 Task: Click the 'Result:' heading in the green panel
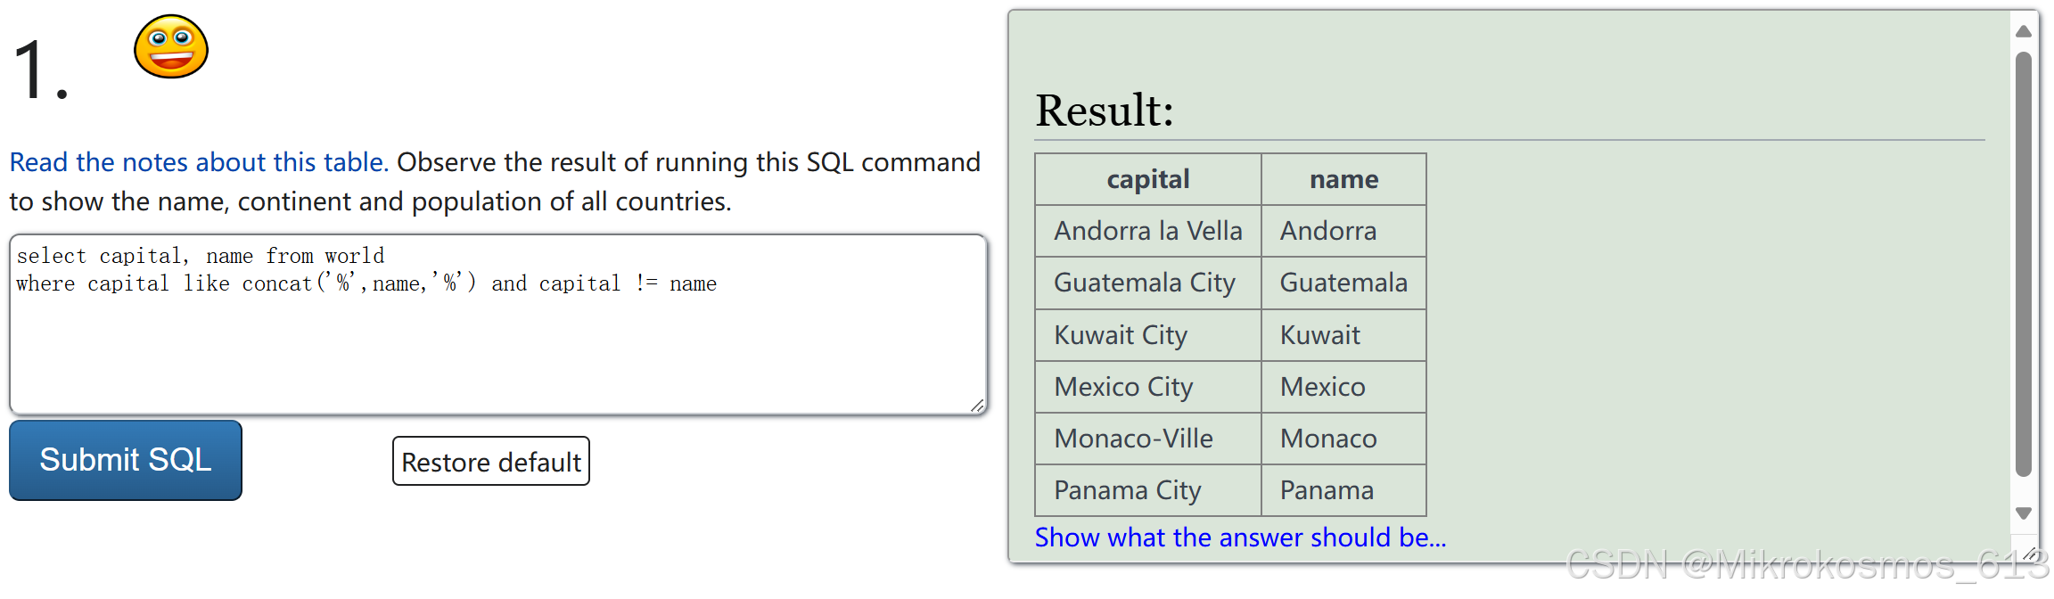click(x=1104, y=110)
